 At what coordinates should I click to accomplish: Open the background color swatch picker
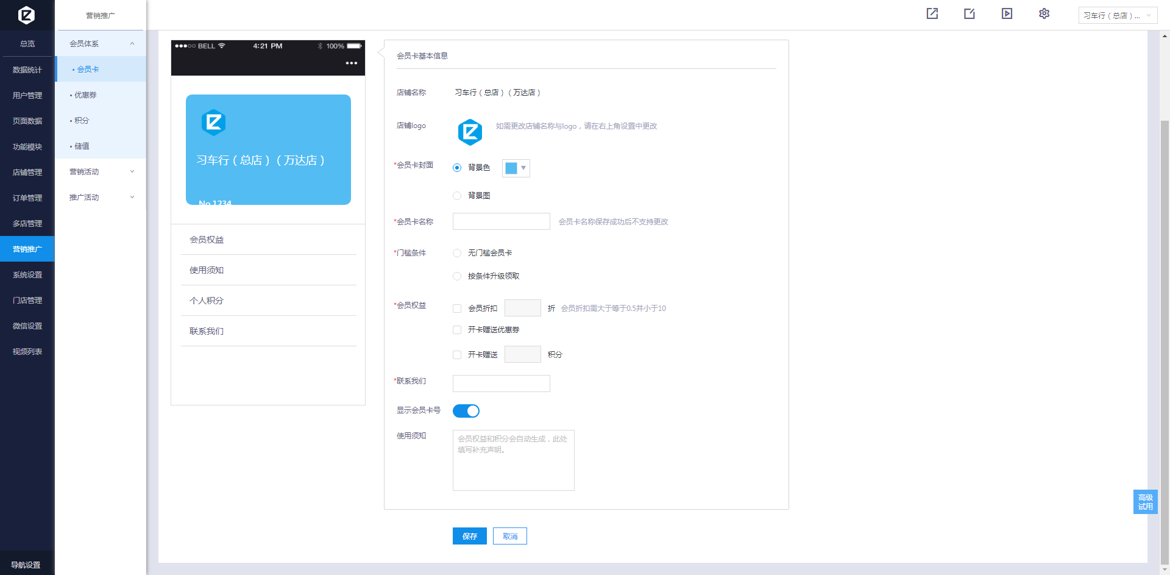pyautogui.click(x=516, y=168)
